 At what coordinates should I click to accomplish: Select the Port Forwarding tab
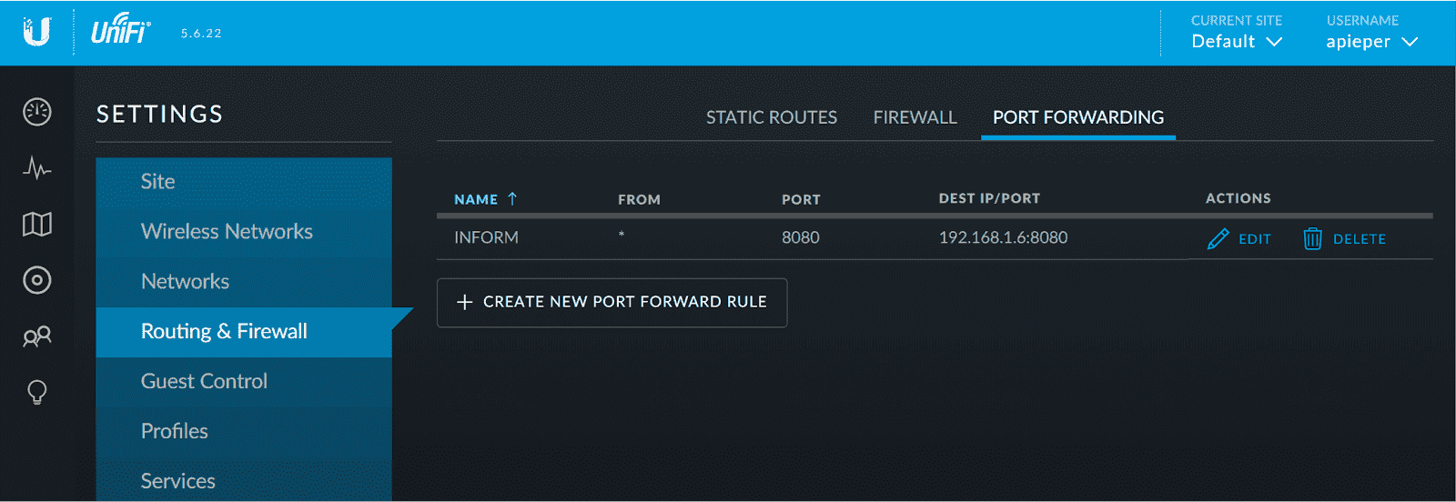pyautogui.click(x=1078, y=117)
